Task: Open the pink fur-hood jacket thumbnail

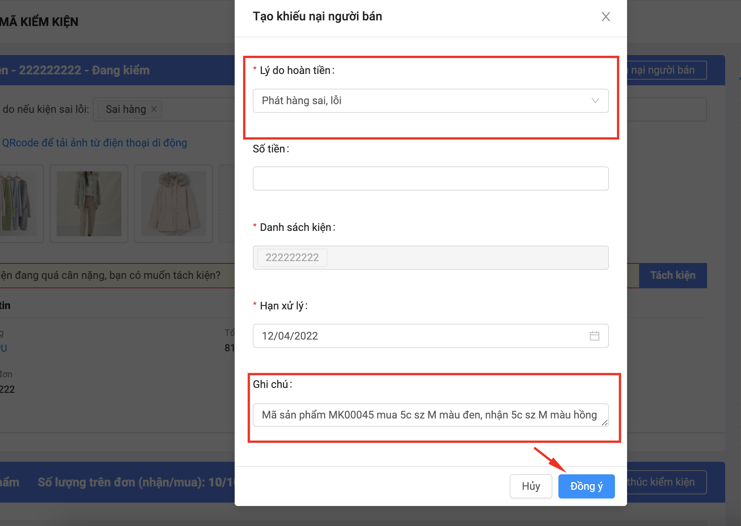Action: coord(174,204)
